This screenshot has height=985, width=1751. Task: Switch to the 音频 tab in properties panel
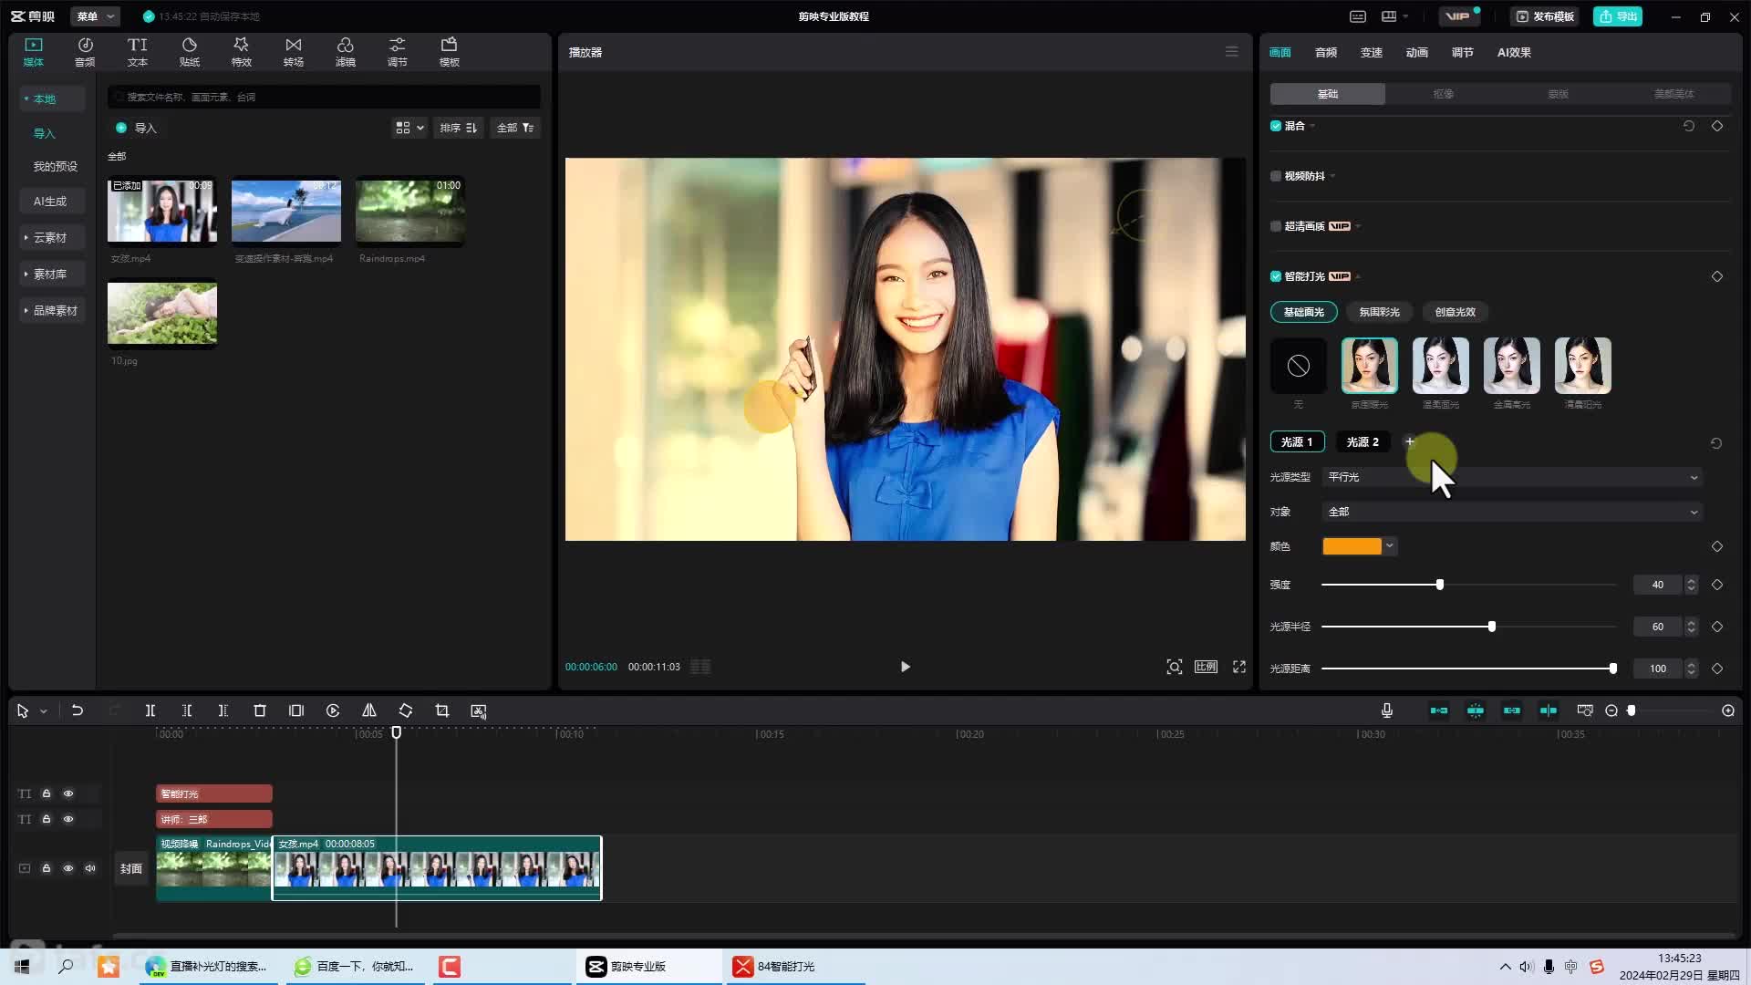pyautogui.click(x=1326, y=52)
